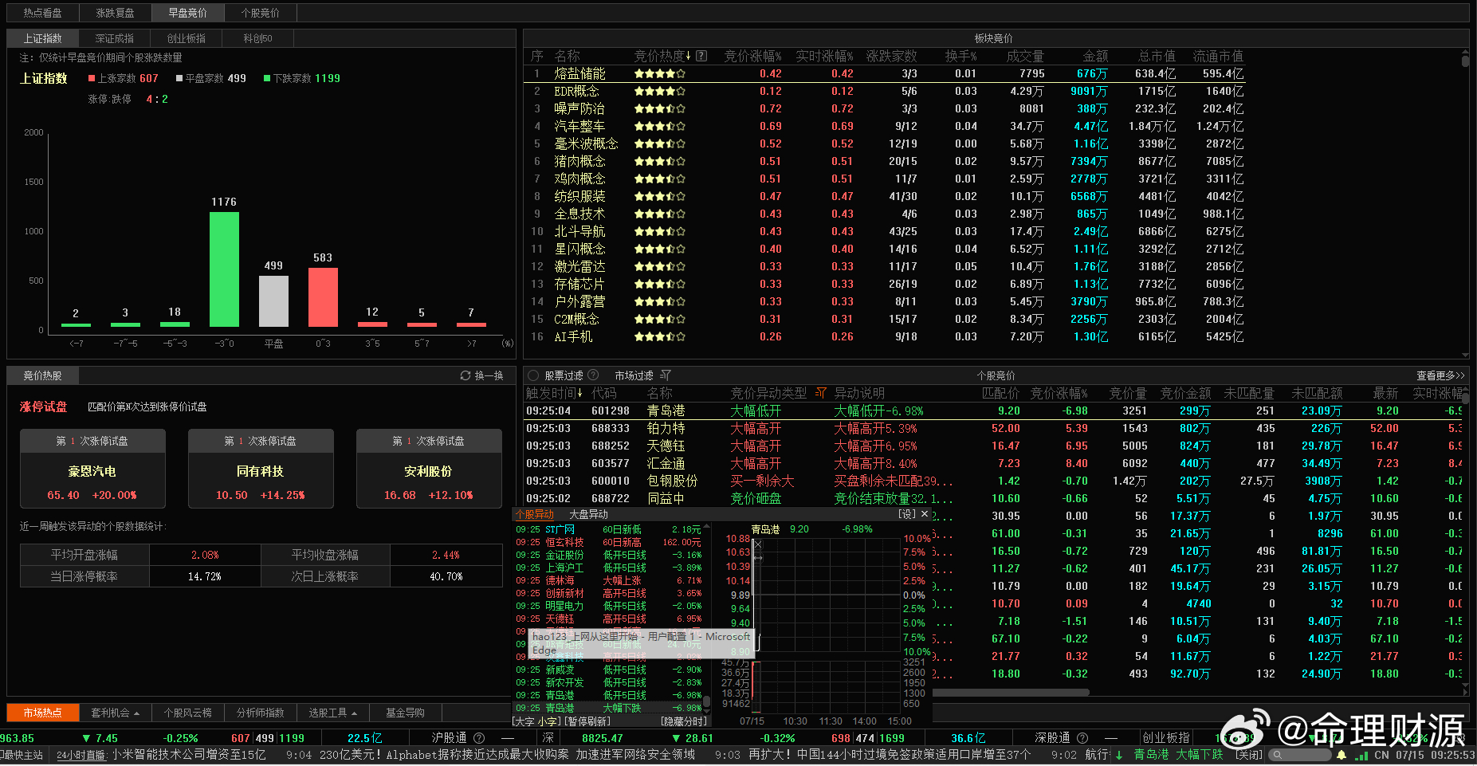Click scroll-down arrow in 个股异动 list
This screenshot has width=1477, height=766.
[x=706, y=709]
